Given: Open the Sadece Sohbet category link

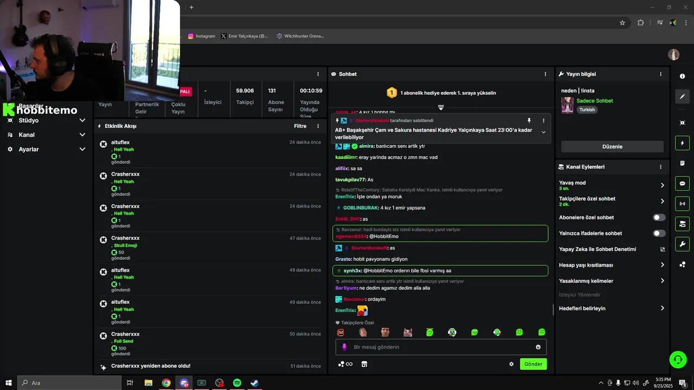Looking at the screenshot, I should coord(595,101).
